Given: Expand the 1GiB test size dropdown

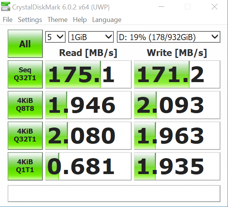Looking at the screenshot, I should (91, 37).
